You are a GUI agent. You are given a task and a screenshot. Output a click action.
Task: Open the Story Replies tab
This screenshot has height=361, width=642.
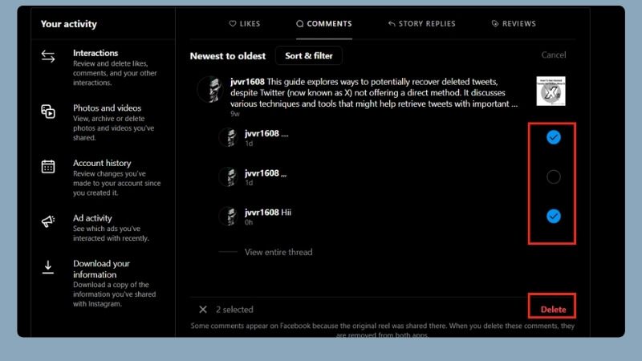421,24
